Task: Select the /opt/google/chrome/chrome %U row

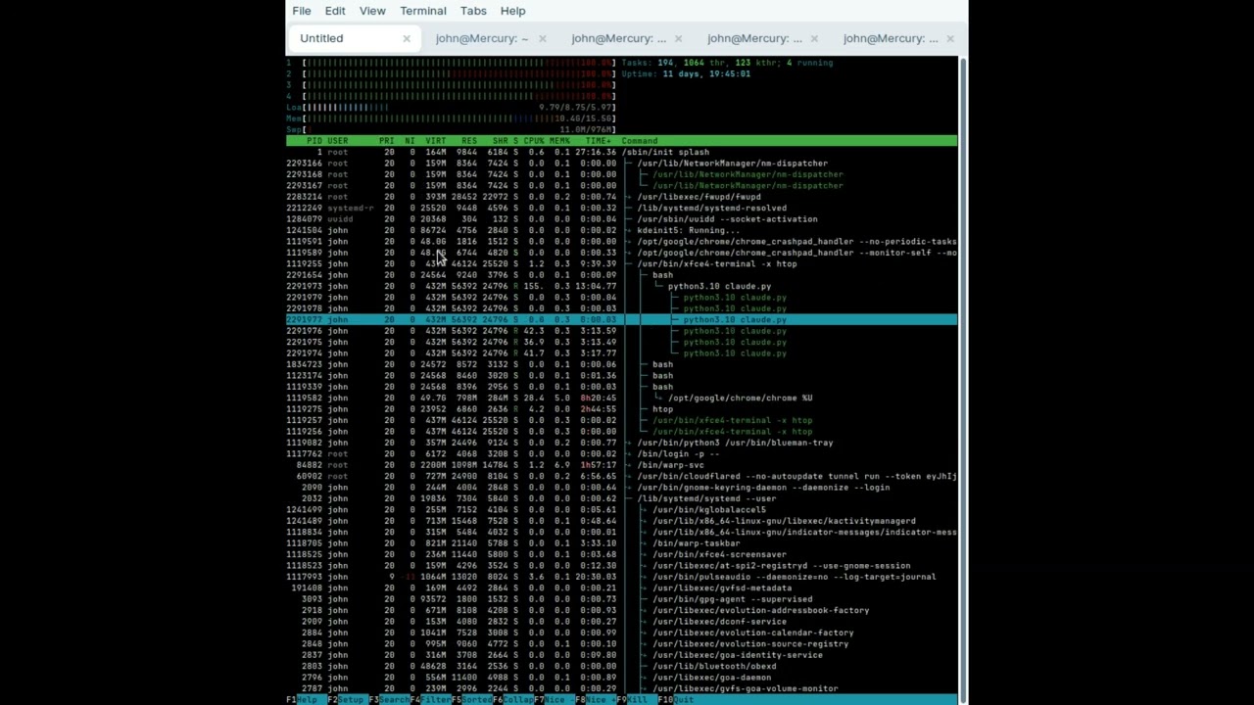Action: (621, 398)
